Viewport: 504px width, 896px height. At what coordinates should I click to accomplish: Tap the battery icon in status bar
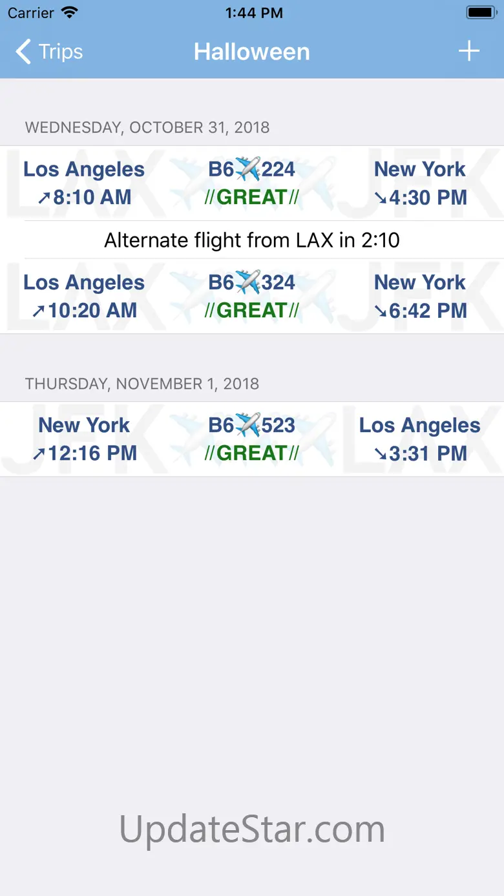481,12
